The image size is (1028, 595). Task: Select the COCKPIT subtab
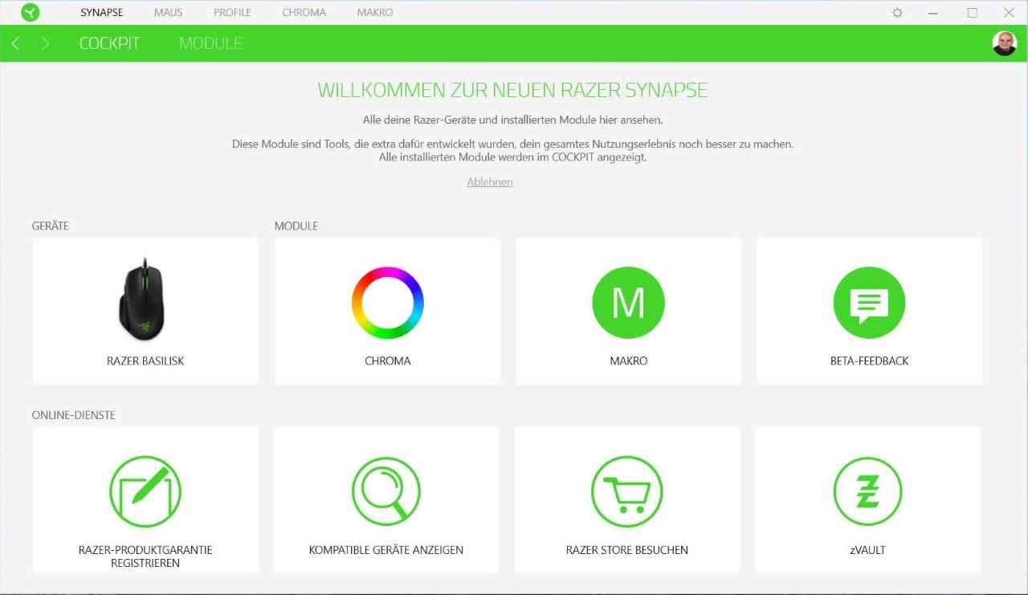tap(110, 43)
